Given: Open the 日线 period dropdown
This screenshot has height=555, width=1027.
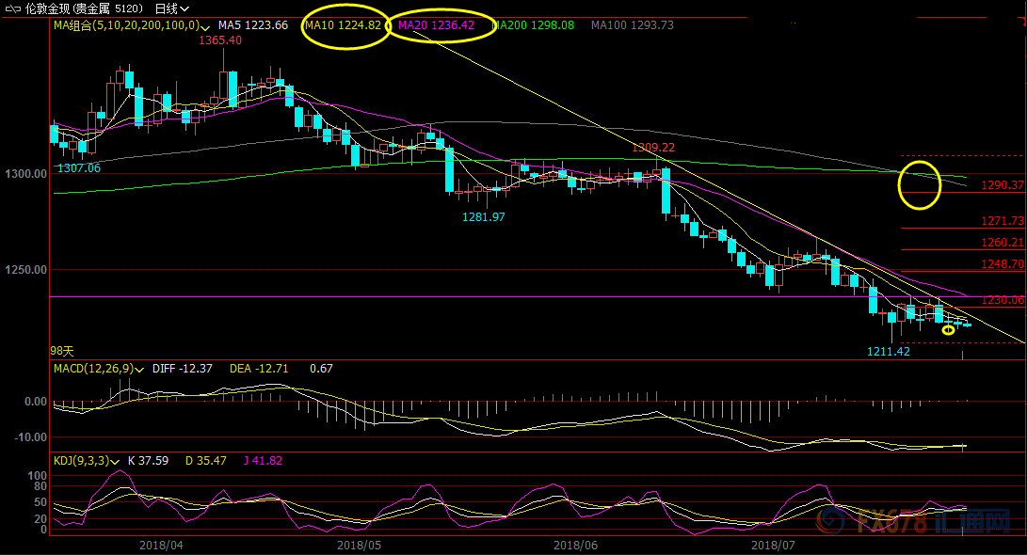Looking at the screenshot, I should pyautogui.click(x=171, y=9).
